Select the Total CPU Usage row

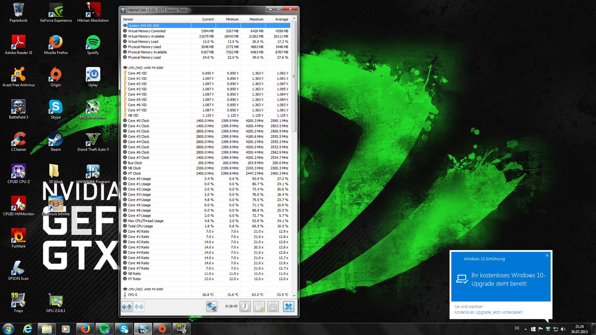click(206, 226)
